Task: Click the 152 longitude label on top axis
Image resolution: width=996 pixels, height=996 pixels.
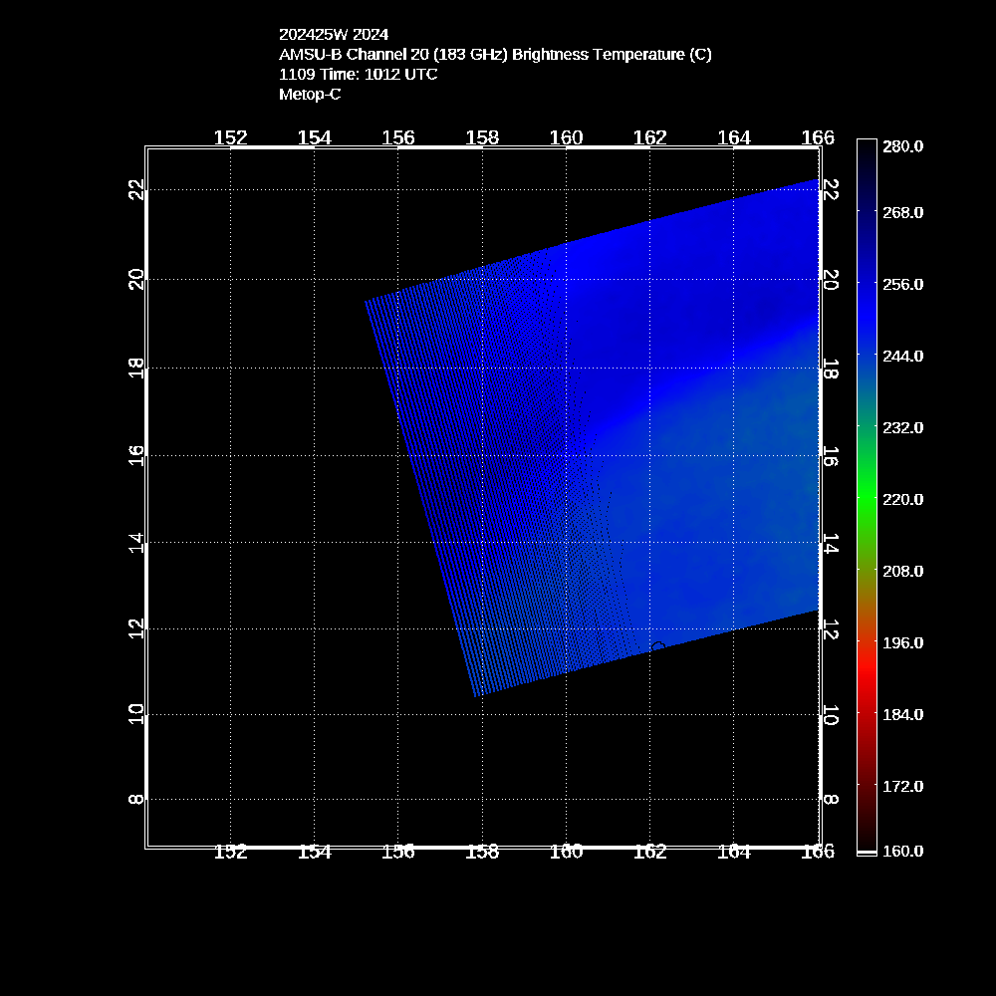Action: [x=231, y=137]
